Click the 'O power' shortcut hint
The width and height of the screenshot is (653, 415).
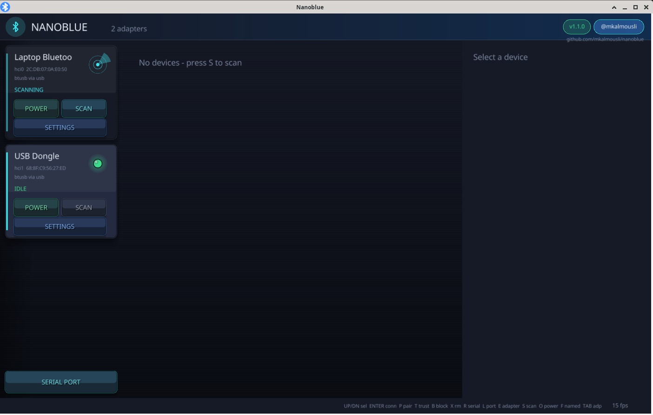click(549, 406)
